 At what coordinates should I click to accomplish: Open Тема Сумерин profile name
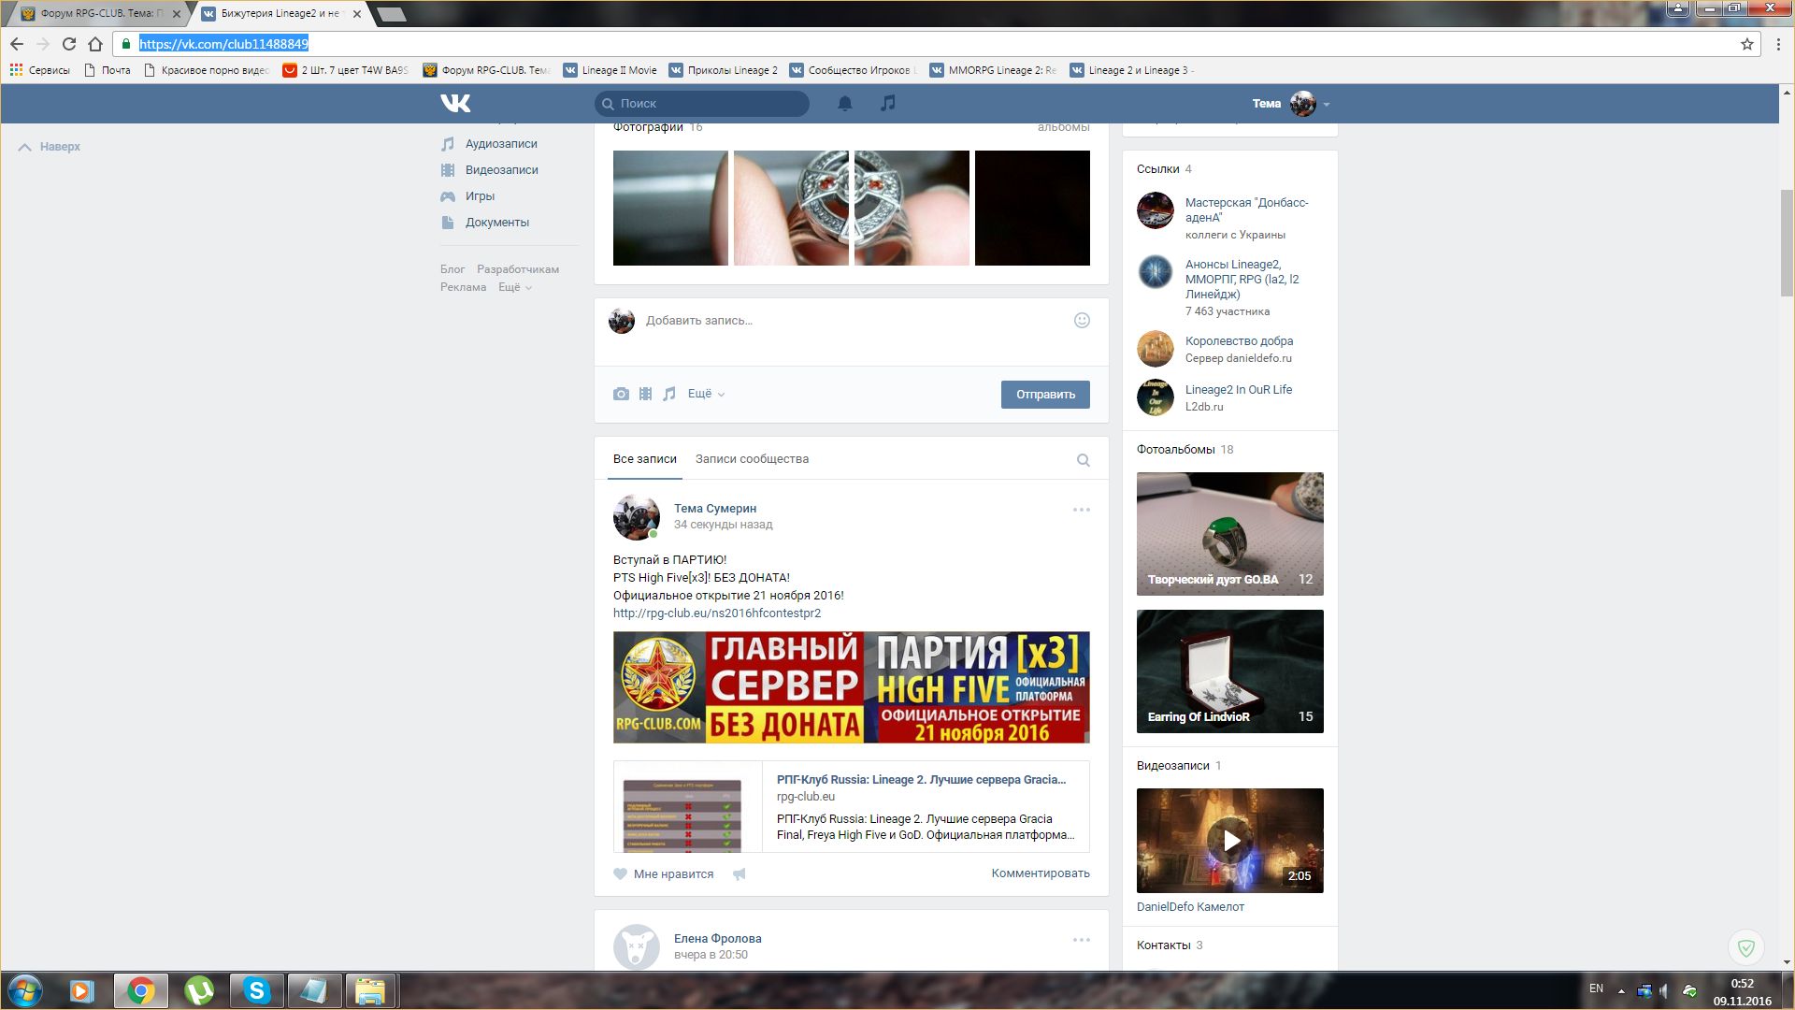(x=715, y=509)
